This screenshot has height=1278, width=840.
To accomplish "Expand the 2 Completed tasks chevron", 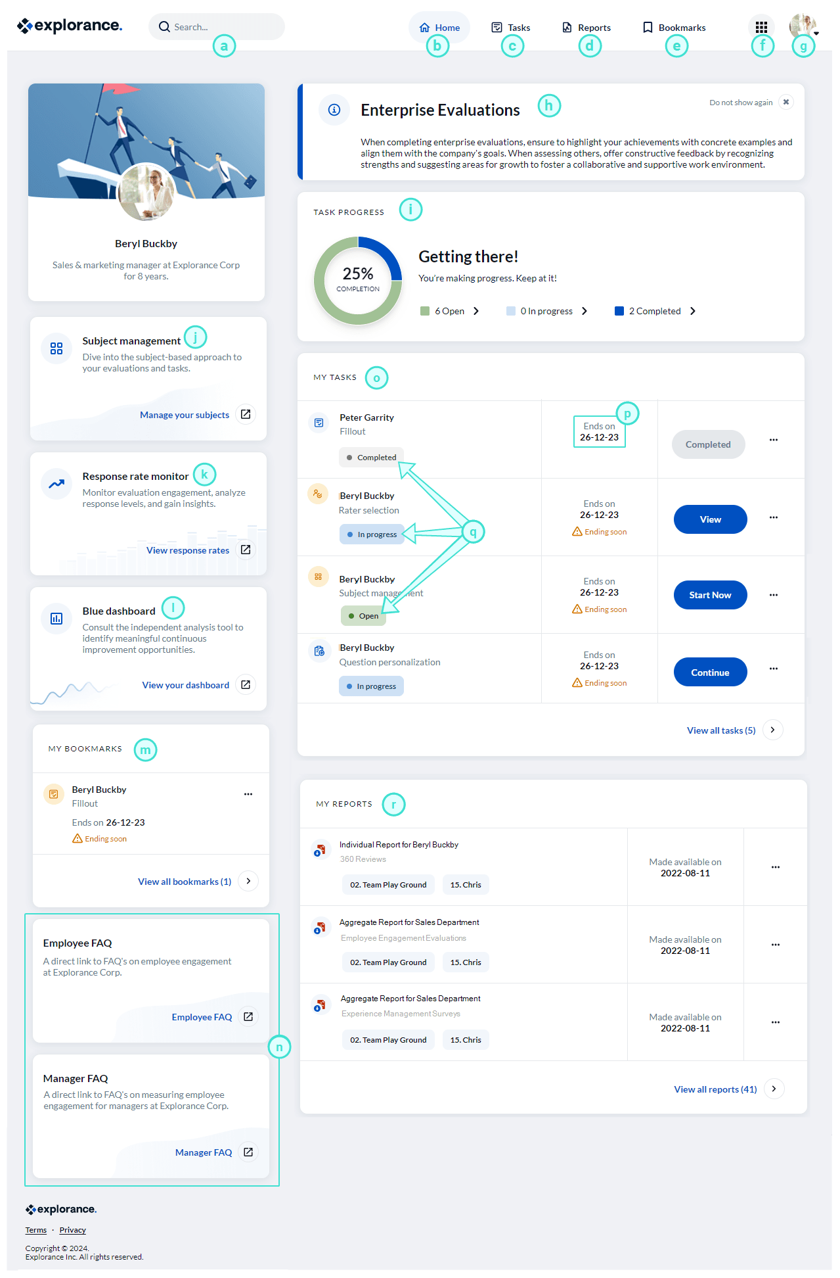I will (x=693, y=311).
